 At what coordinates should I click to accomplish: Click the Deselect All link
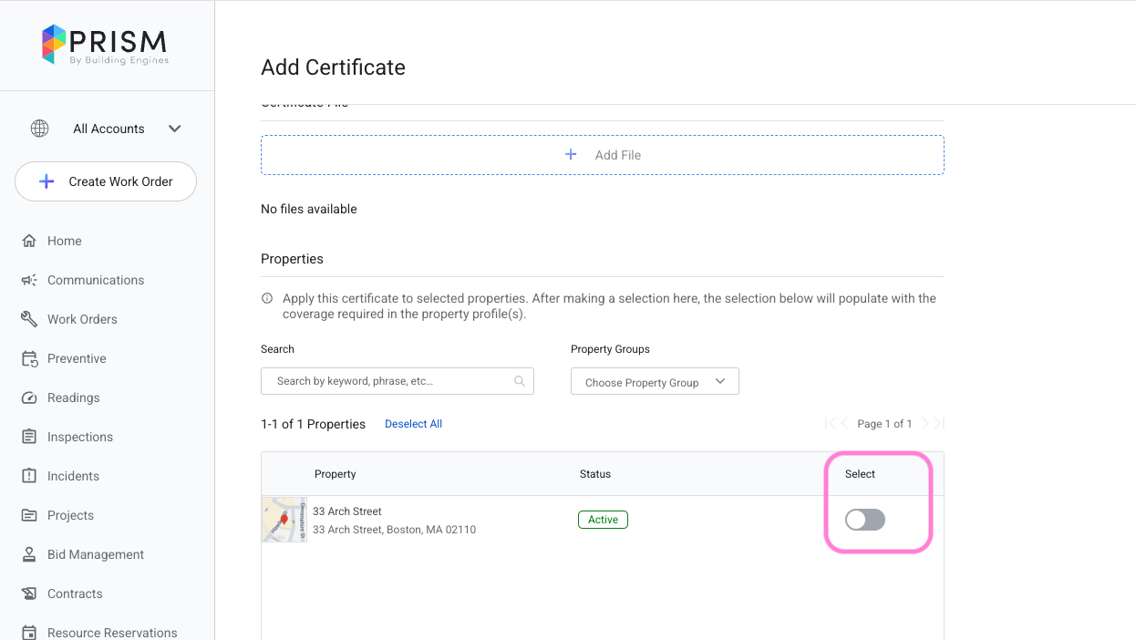click(413, 424)
